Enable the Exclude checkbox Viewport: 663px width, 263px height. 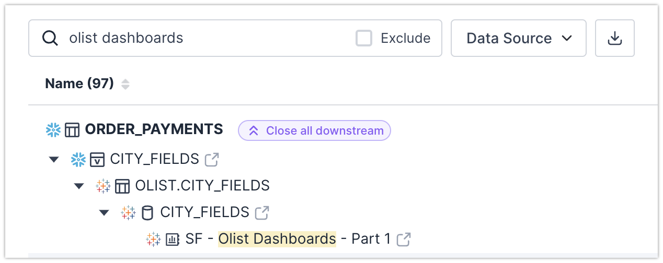point(364,38)
